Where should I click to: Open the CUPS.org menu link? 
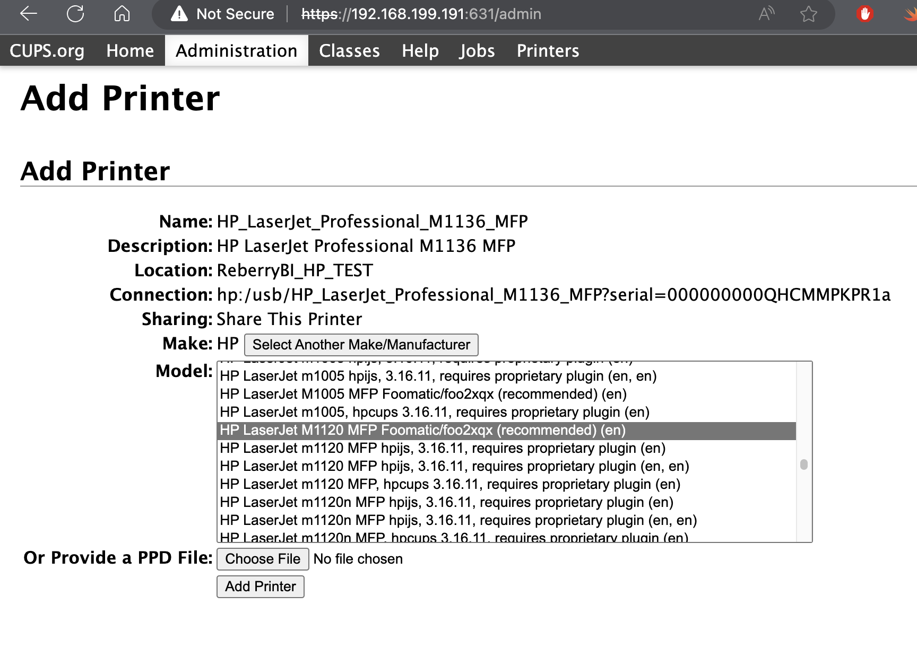[47, 51]
